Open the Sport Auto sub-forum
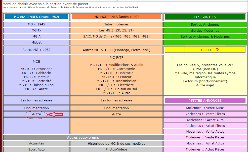Screen dimensions: 248x152 (x=36, y=149)
